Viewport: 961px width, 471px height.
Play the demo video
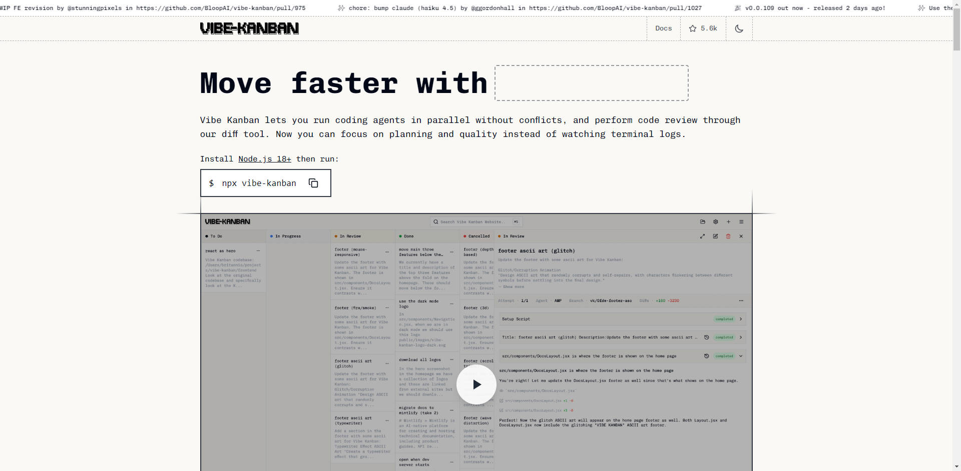476,384
